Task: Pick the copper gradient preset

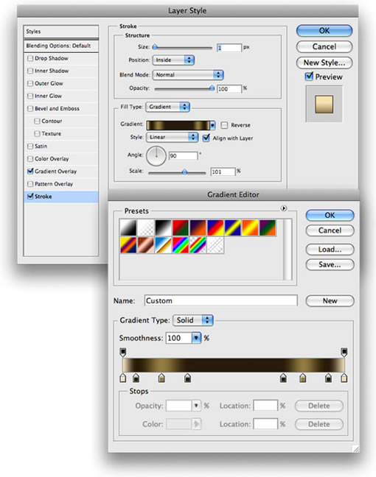Action: (x=146, y=246)
